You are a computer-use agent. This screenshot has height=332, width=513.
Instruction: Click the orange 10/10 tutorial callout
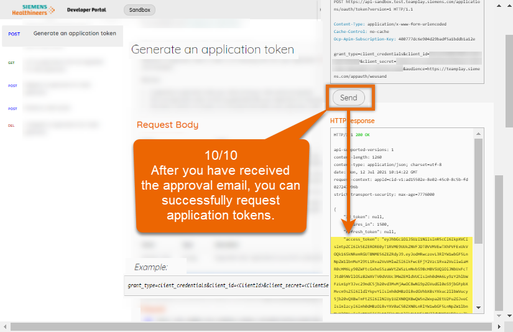click(x=221, y=186)
